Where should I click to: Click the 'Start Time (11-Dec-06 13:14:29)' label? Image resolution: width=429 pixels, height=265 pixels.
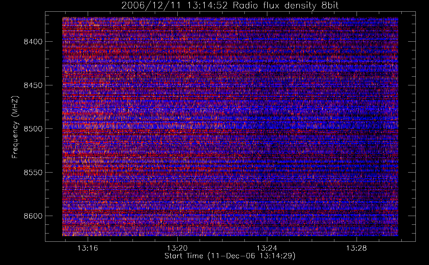click(230, 256)
